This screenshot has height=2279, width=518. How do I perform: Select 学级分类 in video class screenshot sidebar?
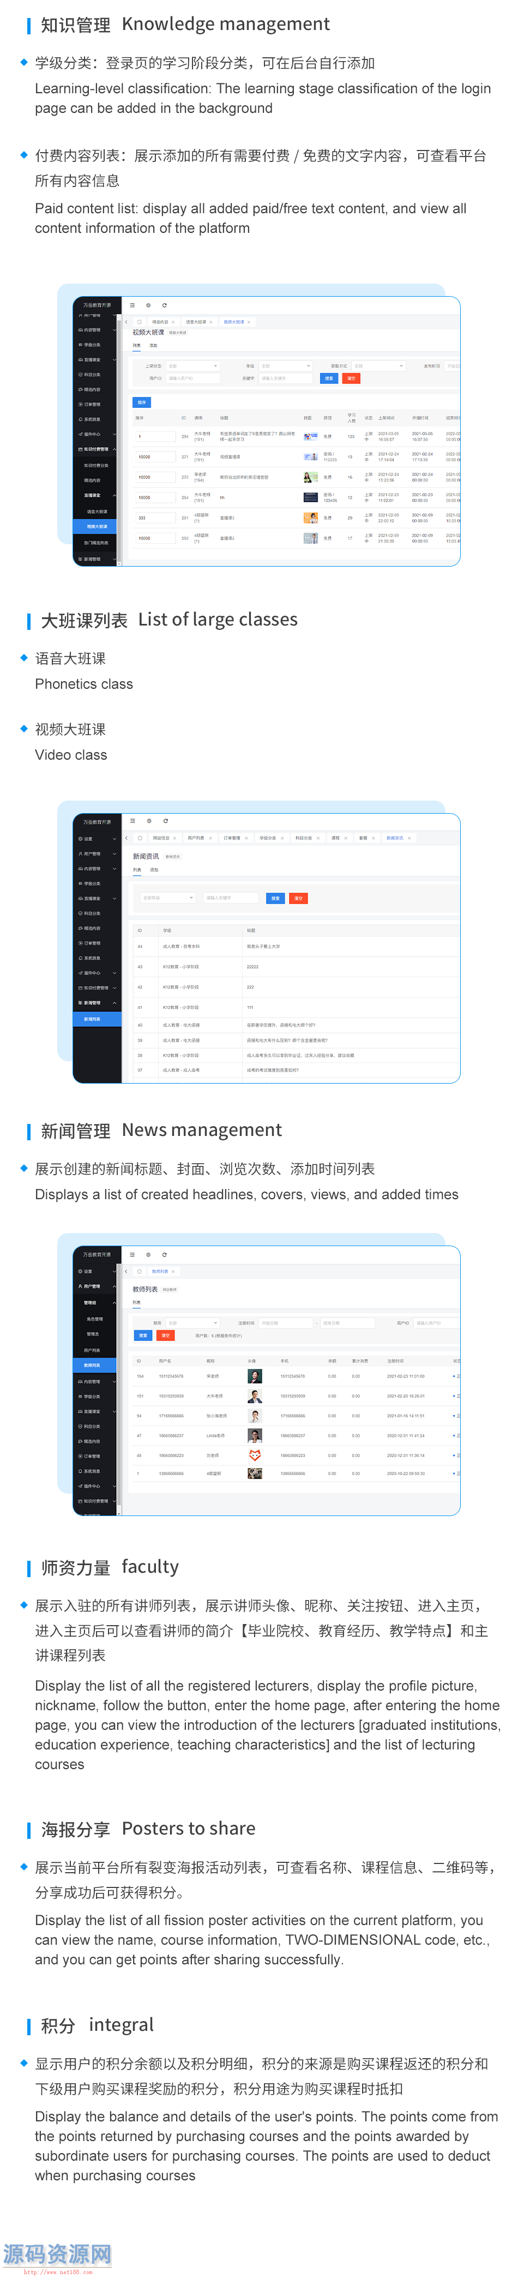tap(95, 345)
